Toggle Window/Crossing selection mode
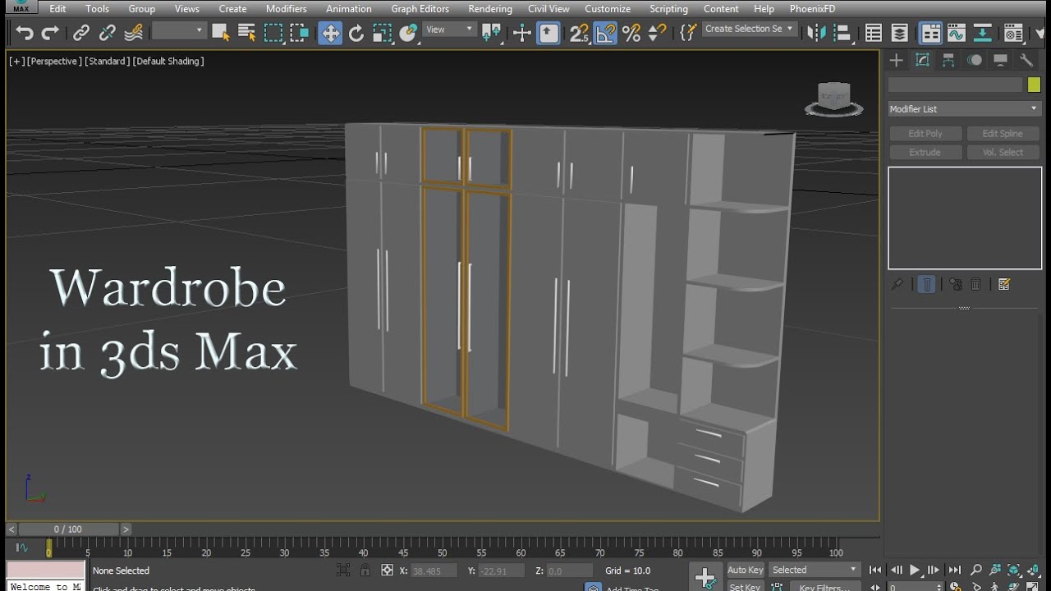 pyautogui.click(x=300, y=33)
